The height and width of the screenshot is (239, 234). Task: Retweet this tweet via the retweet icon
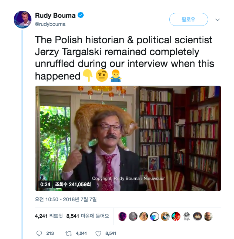click(x=68, y=233)
